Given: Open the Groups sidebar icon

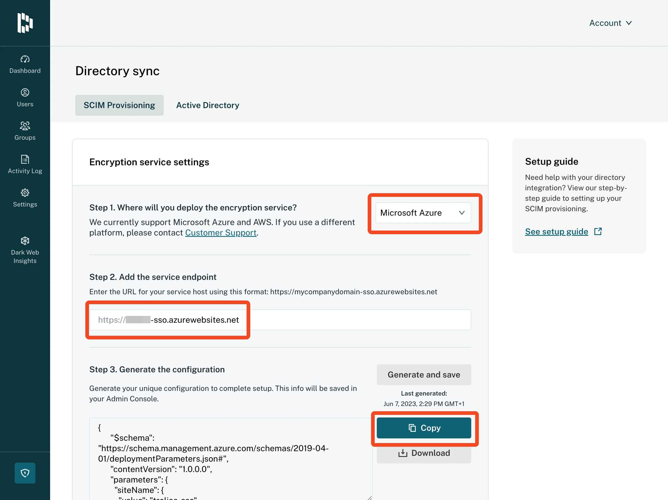Looking at the screenshot, I should click(x=25, y=126).
